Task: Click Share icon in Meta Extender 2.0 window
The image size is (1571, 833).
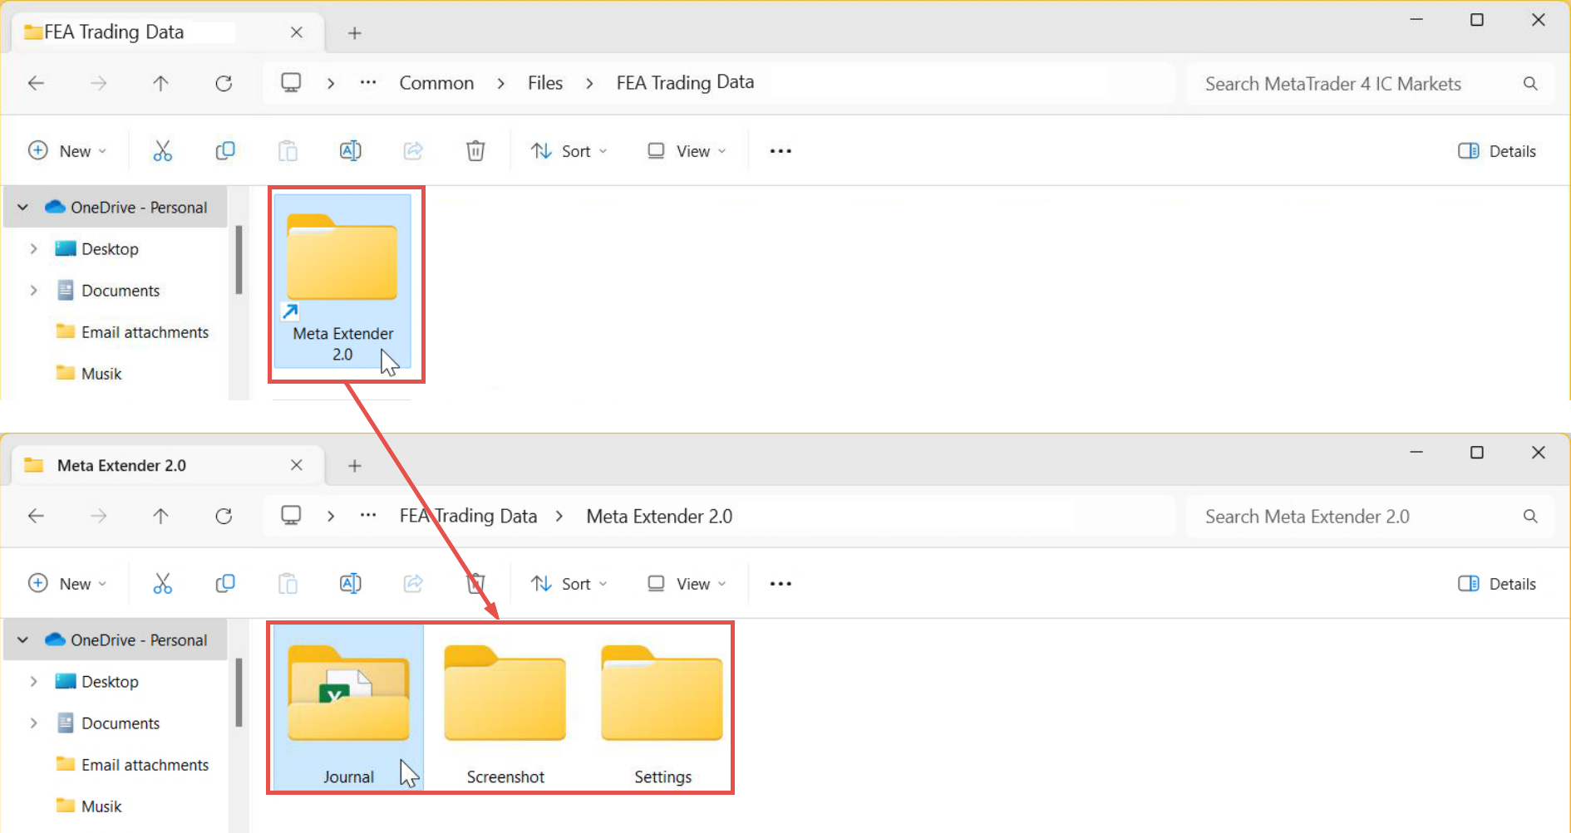Action: tap(413, 584)
